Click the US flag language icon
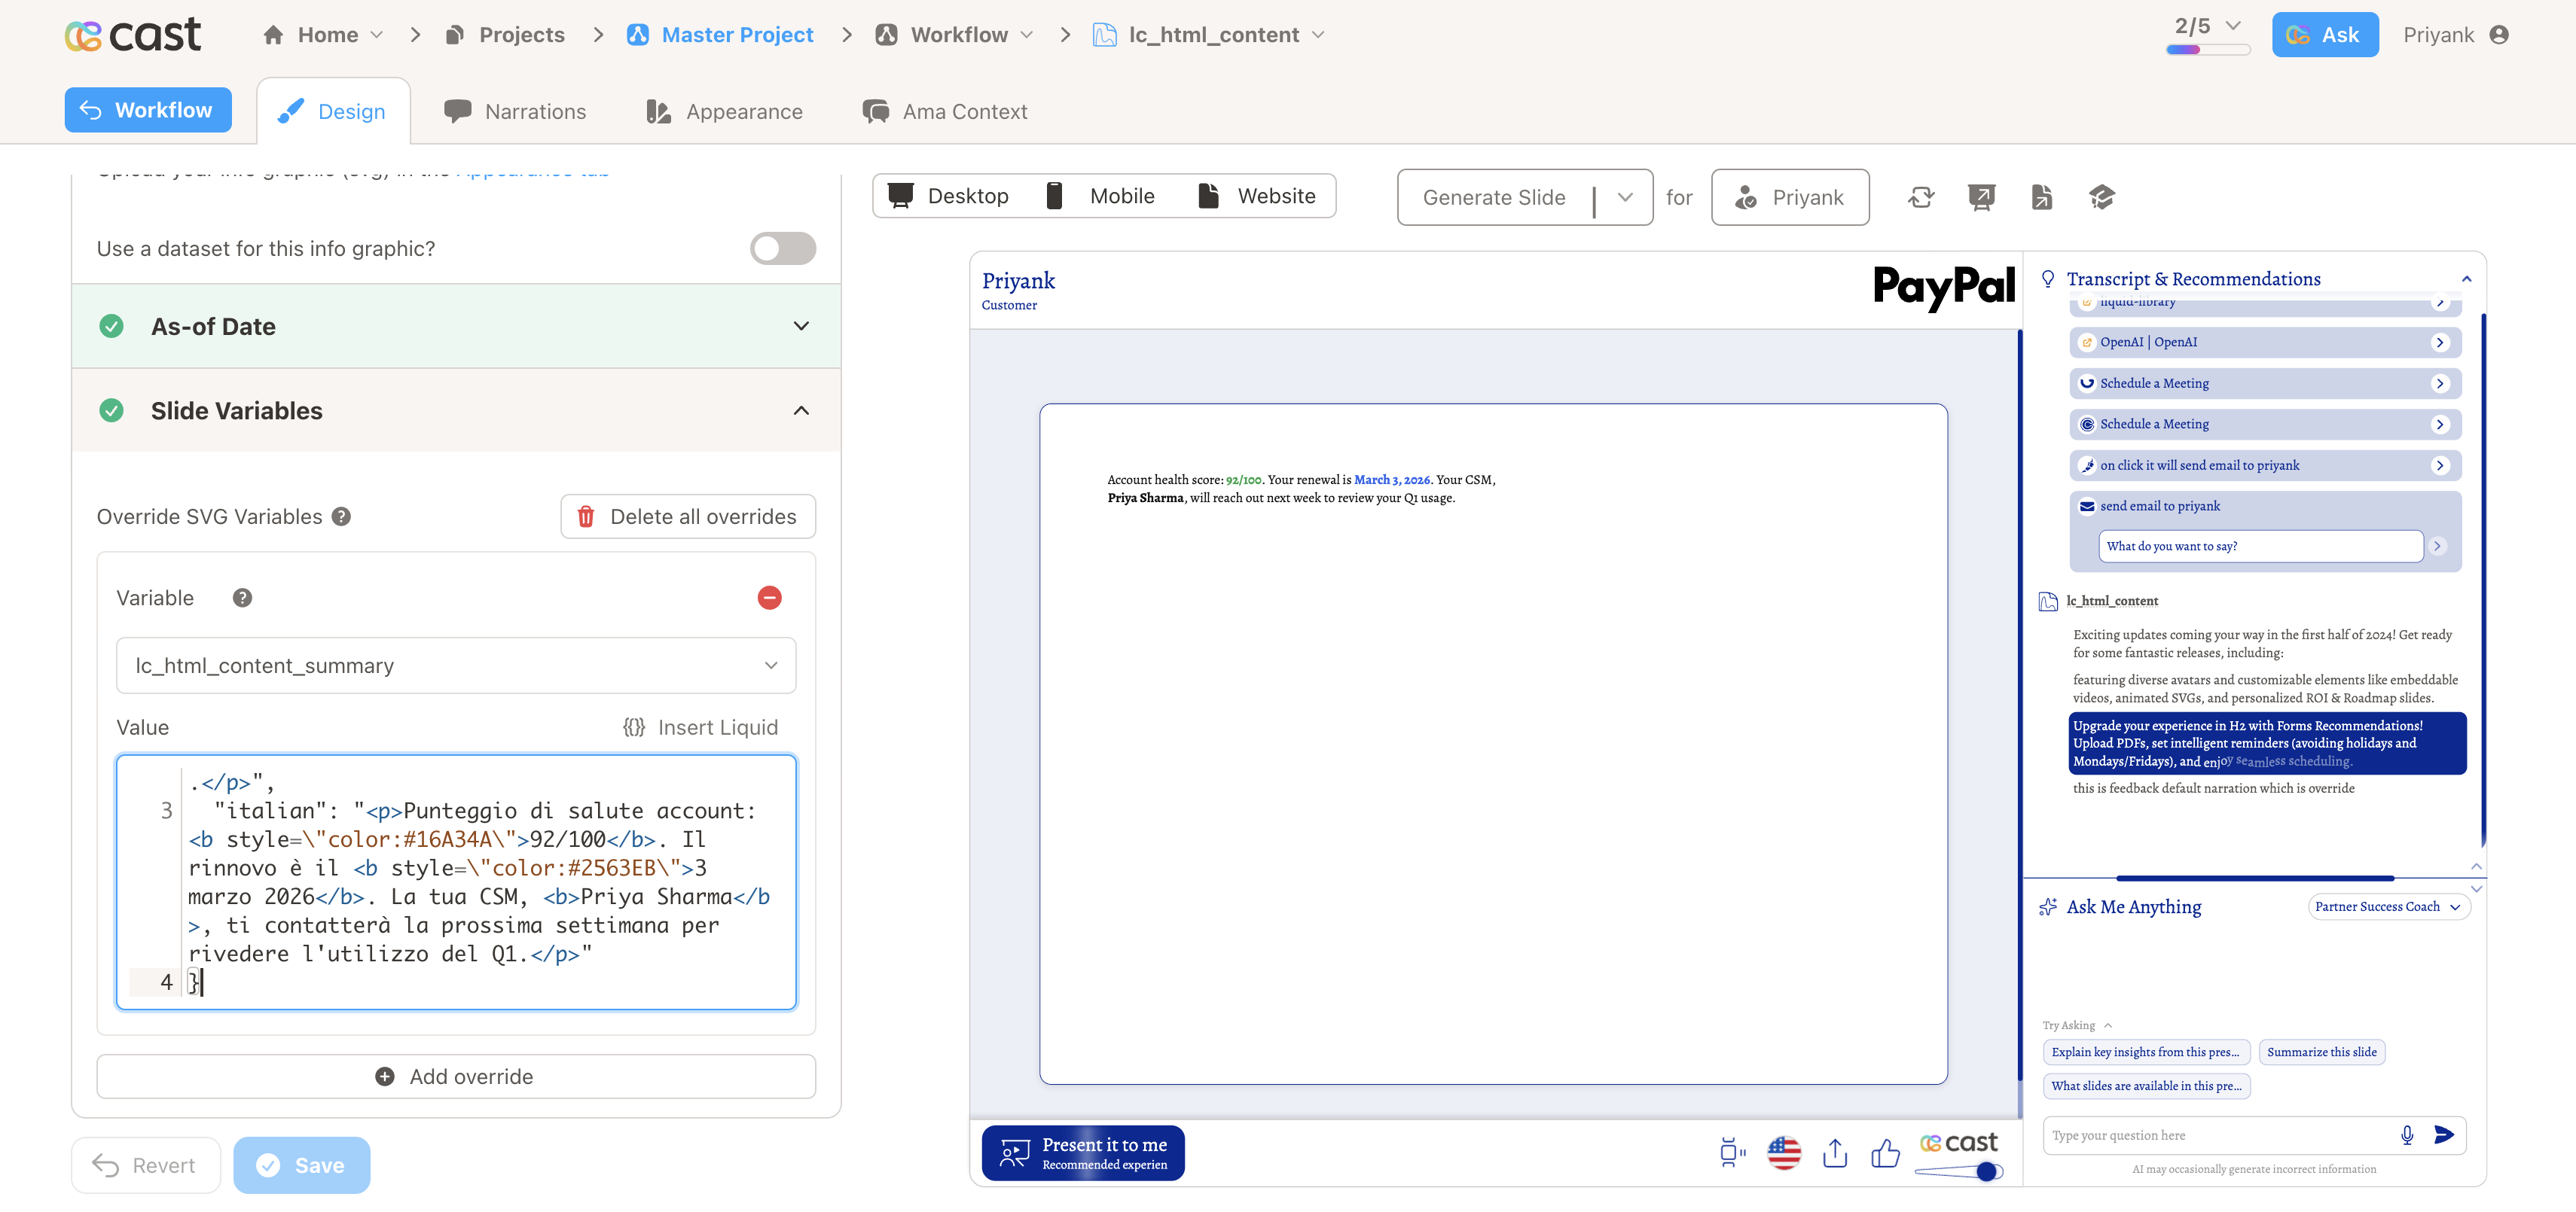Viewport: 2576px width, 1212px height. pyautogui.click(x=1784, y=1153)
